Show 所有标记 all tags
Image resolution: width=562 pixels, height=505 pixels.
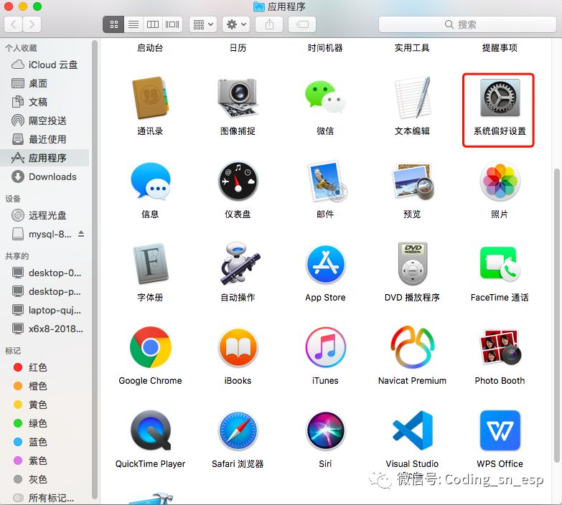(45, 498)
